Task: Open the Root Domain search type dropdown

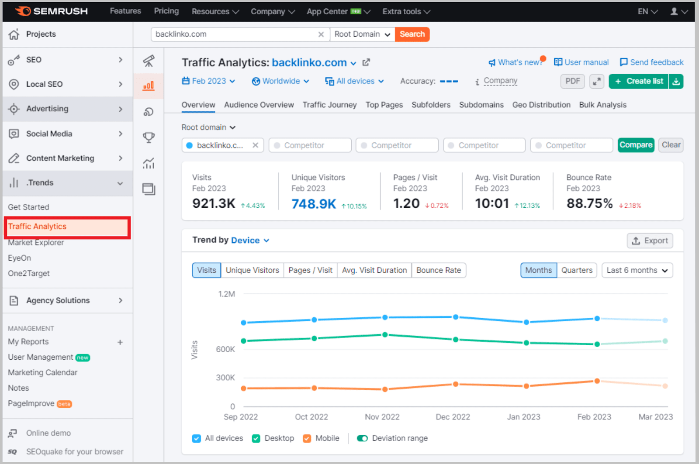Action: tap(362, 34)
